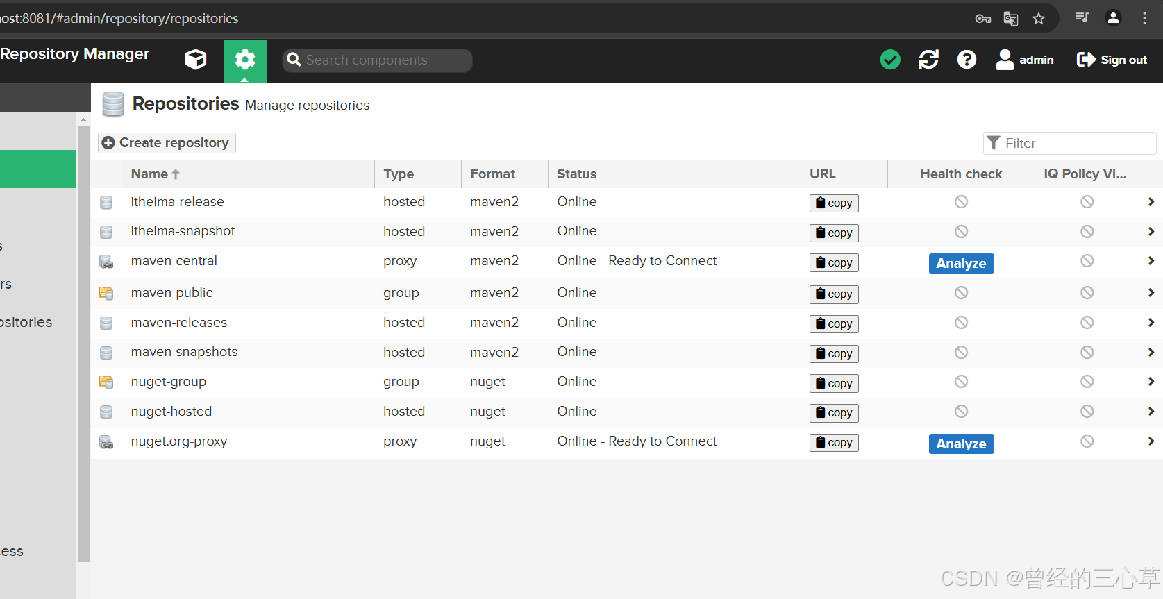The width and height of the screenshot is (1163, 599).
Task: Open the maven-releases row chevron
Action: coord(1151,323)
